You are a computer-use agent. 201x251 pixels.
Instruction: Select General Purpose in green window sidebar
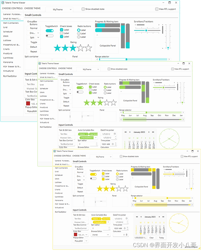pyautogui.click(x=48, y=73)
